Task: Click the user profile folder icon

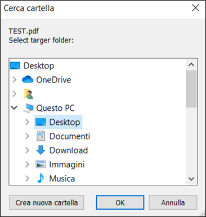Action: click(29, 94)
